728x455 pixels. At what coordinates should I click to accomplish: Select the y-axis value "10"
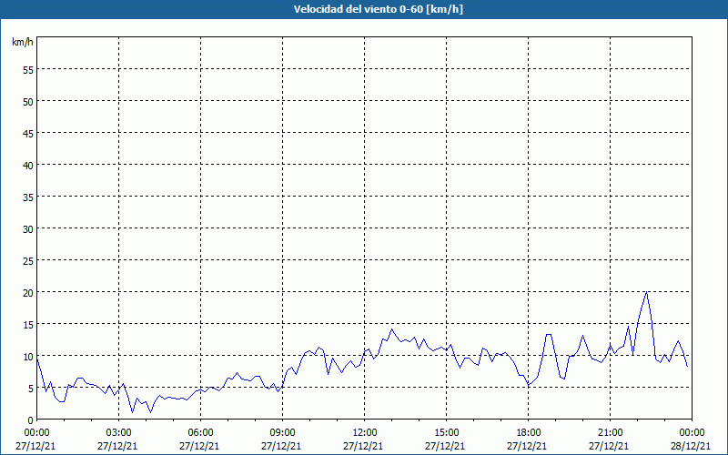pyautogui.click(x=28, y=356)
